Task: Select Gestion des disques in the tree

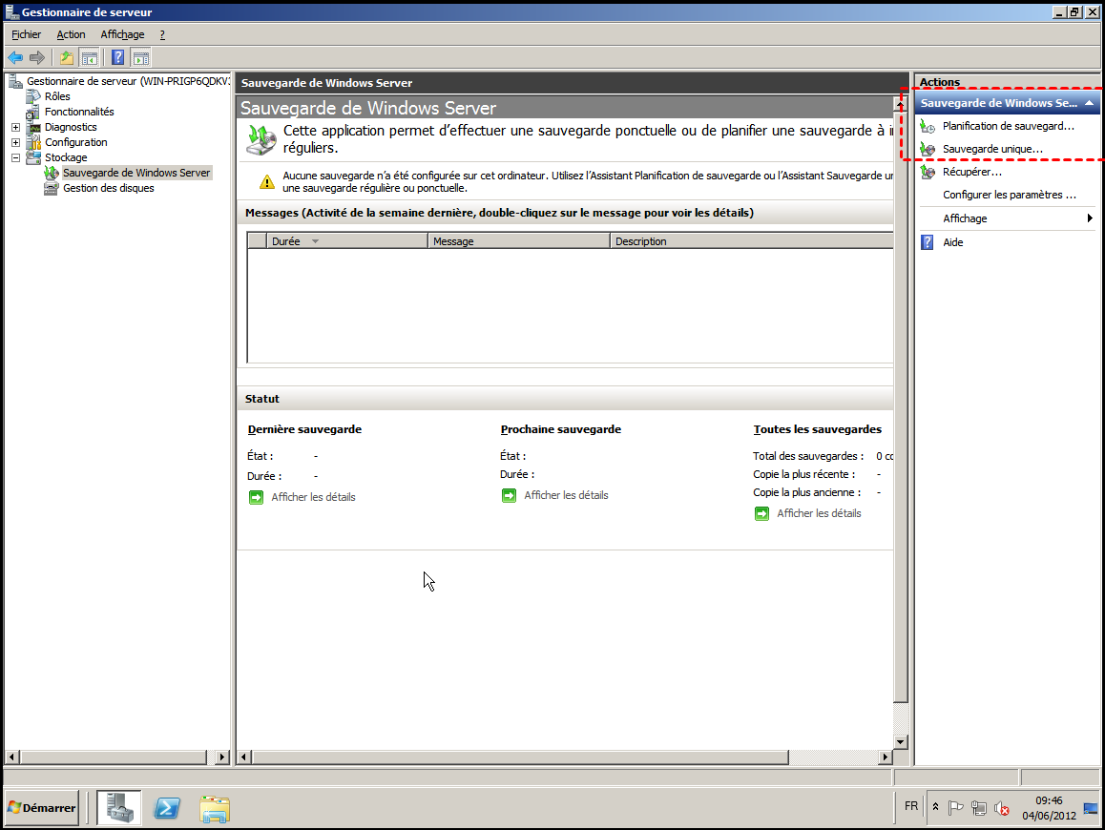Action: point(108,188)
